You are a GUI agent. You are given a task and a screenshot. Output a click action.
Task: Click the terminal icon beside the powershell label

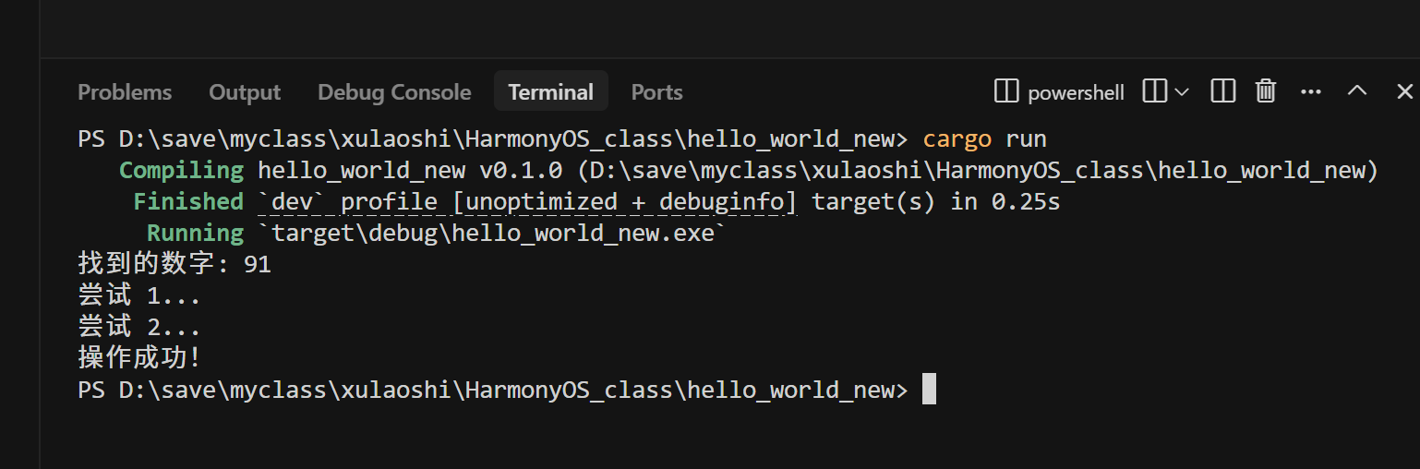(x=1005, y=91)
